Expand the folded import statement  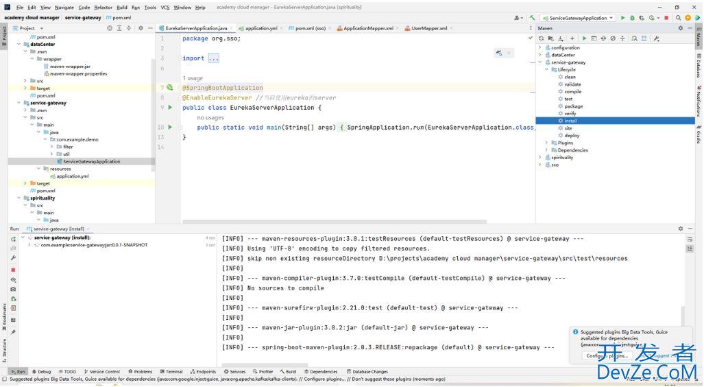pyautogui.click(x=213, y=58)
